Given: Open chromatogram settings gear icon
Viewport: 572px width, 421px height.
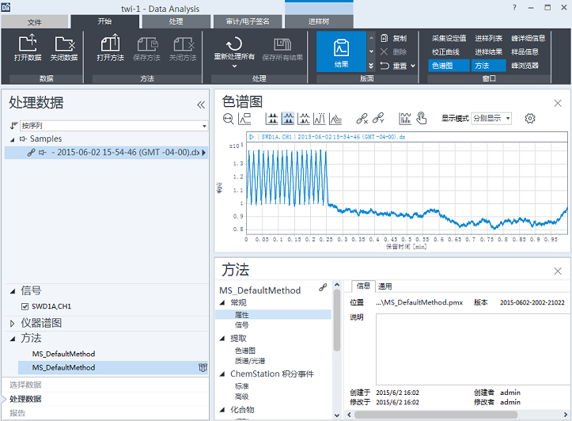Looking at the screenshot, I should [530, 118].
